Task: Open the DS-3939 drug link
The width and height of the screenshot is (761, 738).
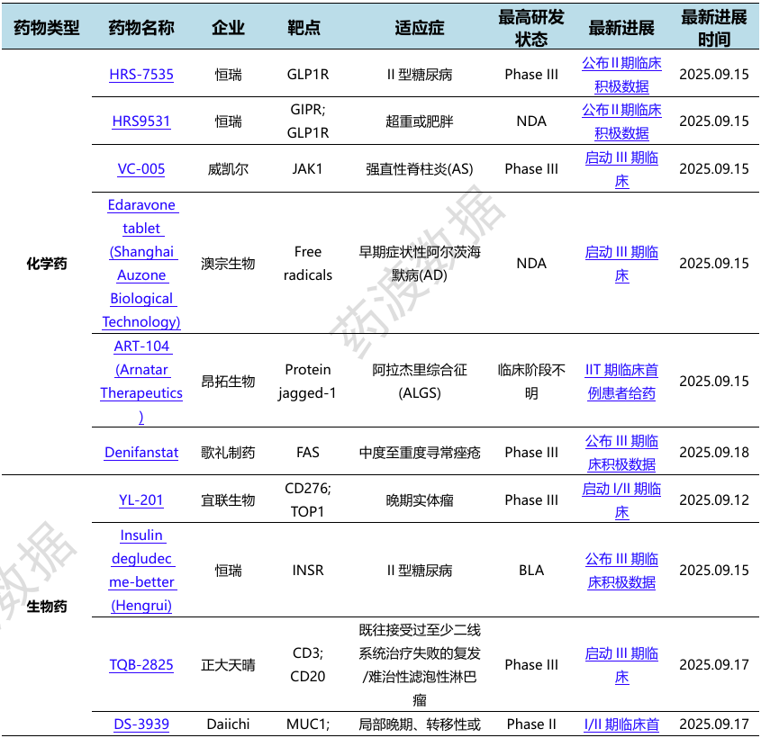Action: [x=141, y=724]
